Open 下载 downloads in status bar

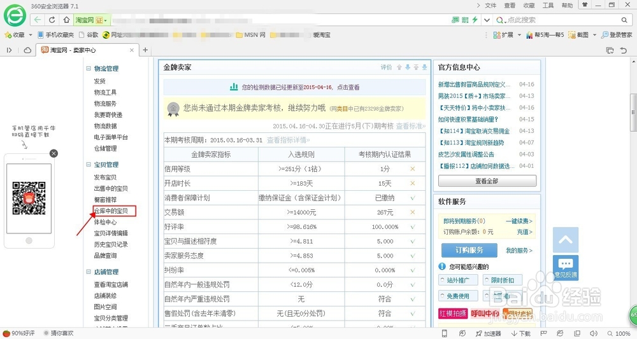521,333
